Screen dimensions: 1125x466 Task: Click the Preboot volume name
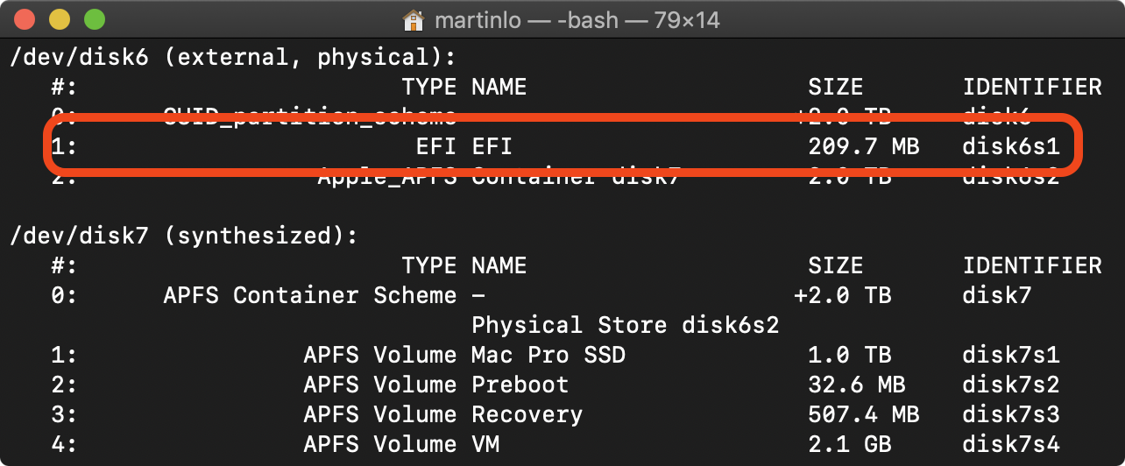click(520, 385)
